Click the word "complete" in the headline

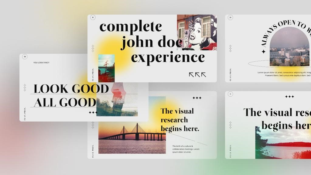tap(131, 27)
